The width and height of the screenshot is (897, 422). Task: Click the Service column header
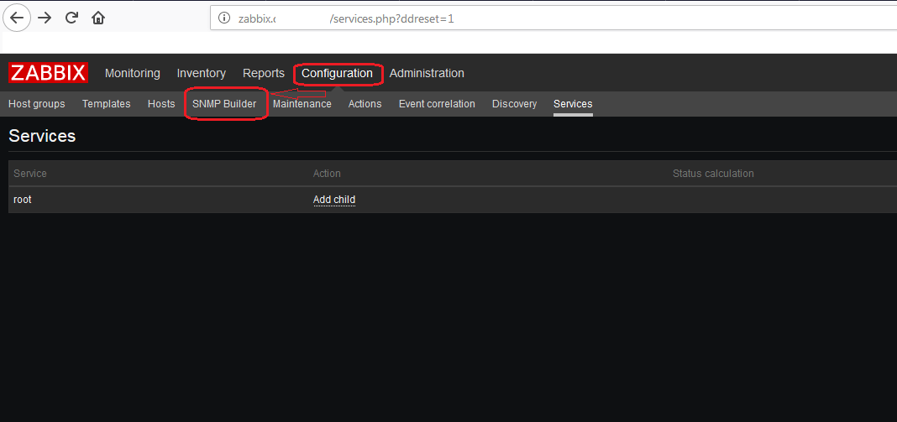30,174
